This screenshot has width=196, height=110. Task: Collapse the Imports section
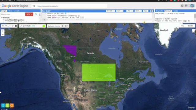coord(46,13)
